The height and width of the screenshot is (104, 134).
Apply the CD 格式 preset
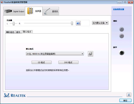(42, 62)
